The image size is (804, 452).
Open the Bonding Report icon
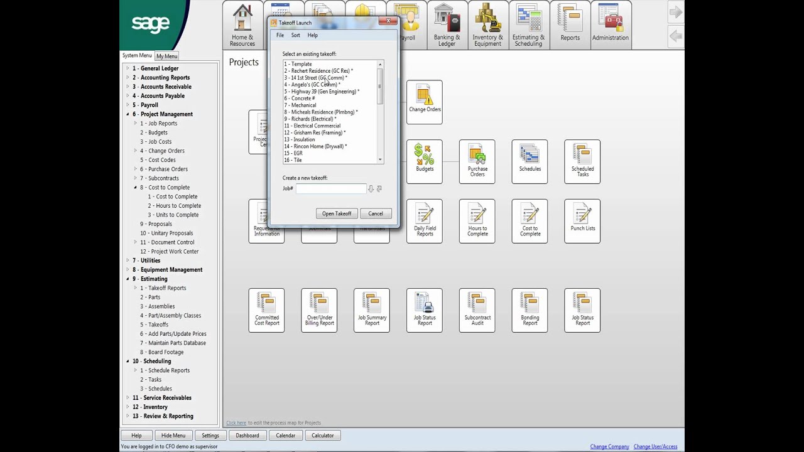click(530, 310)
